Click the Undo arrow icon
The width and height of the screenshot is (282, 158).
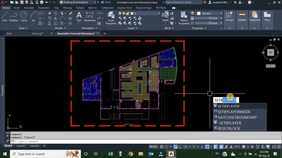click(47, 2)
